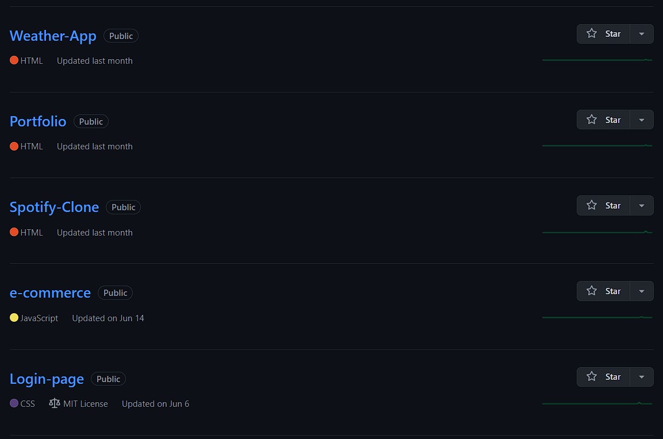Expand the Weather-App star list dropdown
The image size is (663, 439).
(642, 34)
